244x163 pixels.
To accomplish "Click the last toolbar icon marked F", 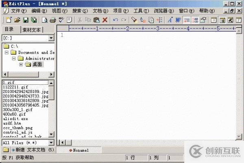I will (239, 20).
